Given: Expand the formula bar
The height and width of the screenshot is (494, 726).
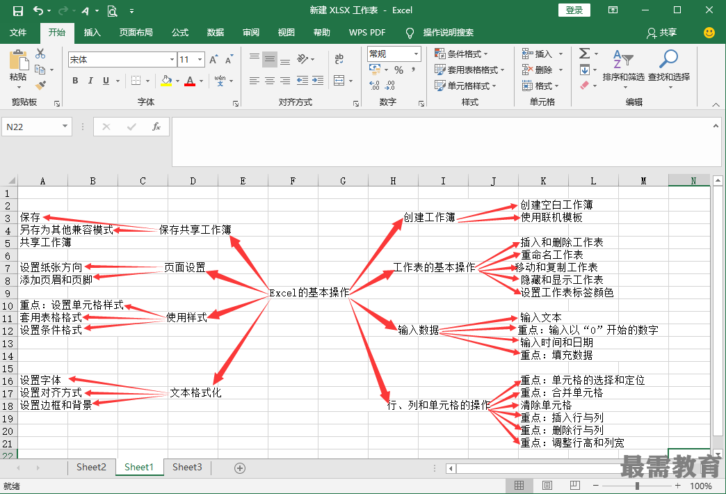Looking at the screenshot, I should (716, 125).
